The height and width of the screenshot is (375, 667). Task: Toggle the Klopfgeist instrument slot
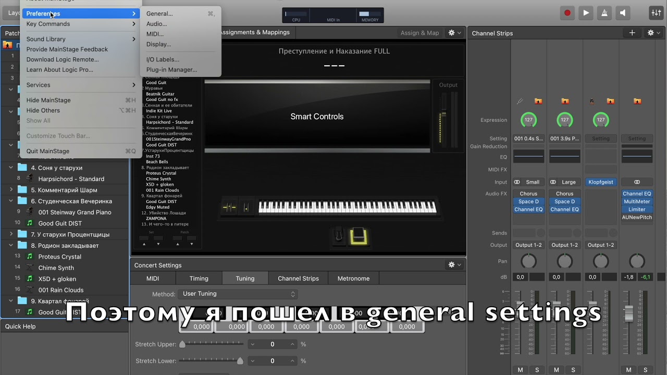point(601,182)
